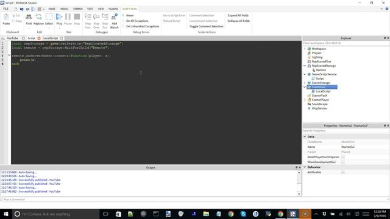The image size is (390, 219).
Task: Select Soundscape in Explorer
Action: pyautogui.click(x=319, y=104)
